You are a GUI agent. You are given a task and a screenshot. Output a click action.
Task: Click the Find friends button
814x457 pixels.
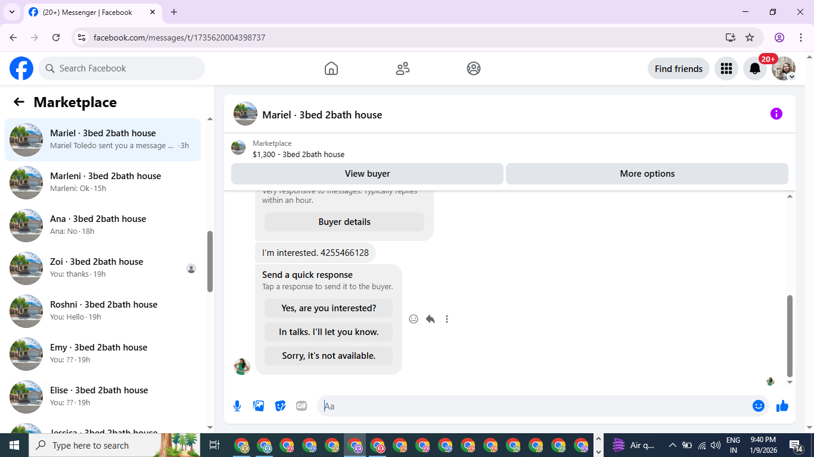(679, 68)
